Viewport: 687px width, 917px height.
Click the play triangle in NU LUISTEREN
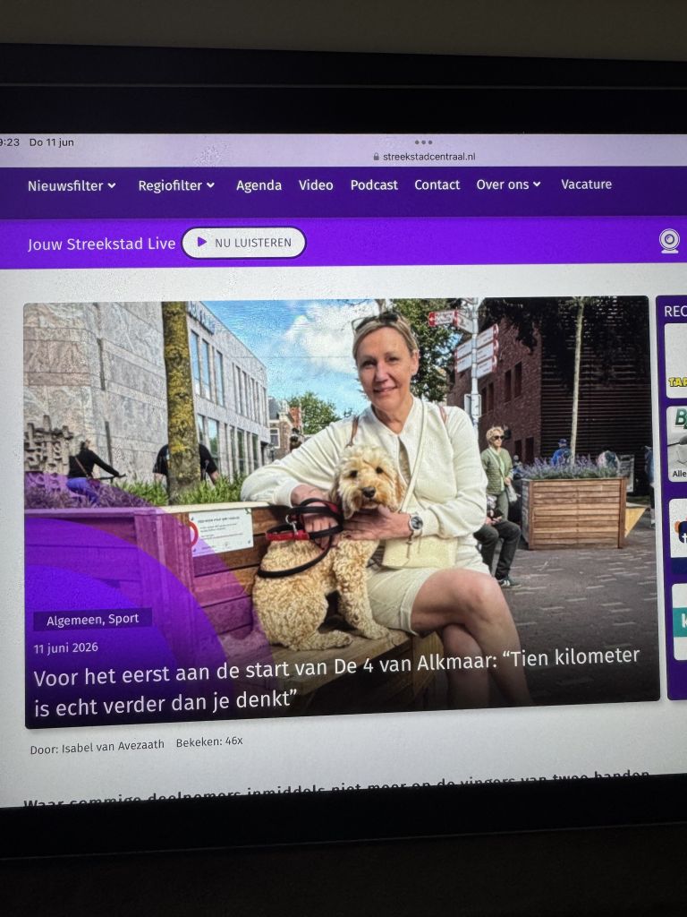point(202,242)
